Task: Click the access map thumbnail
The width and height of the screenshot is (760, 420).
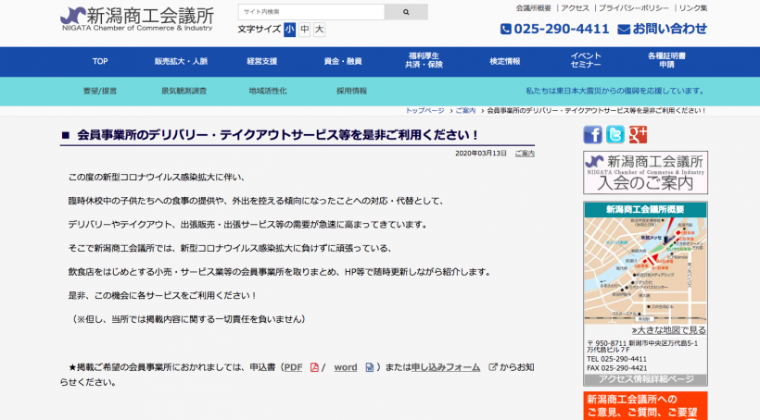Action: click(x=645, y=269)
